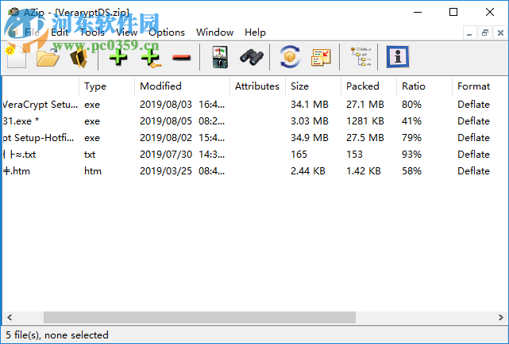
Task: Minimize the inner archive child window
Action: [x=469, y=32]
